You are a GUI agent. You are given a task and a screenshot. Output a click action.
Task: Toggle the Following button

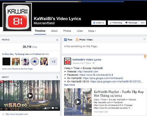tap(116, 23)
